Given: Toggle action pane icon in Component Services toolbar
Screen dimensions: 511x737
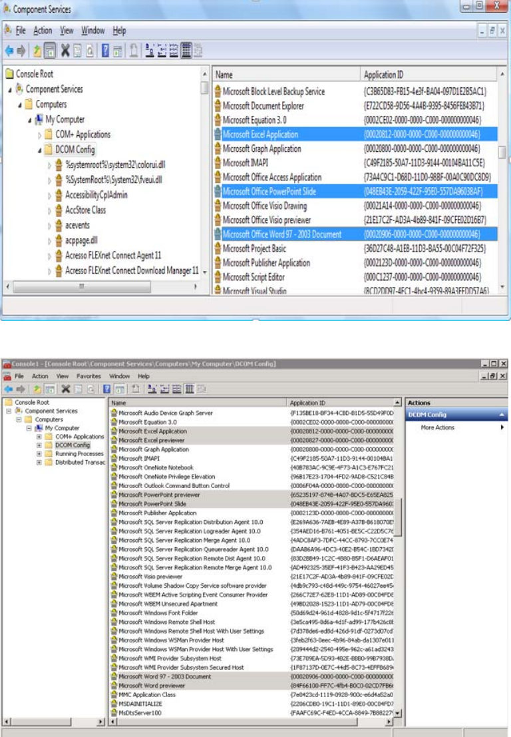Looking at the screenshot, I should (118, 51).
